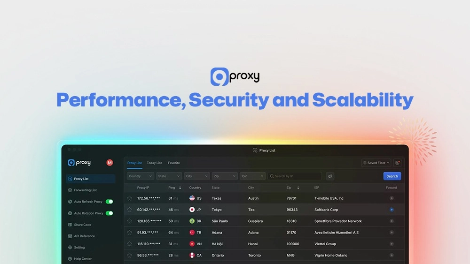Sort by Ping column arrows

pyautogui.click(x=180, y=188)
